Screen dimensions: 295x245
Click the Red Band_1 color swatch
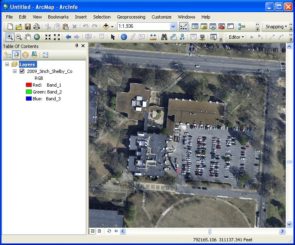click(29, 85)
